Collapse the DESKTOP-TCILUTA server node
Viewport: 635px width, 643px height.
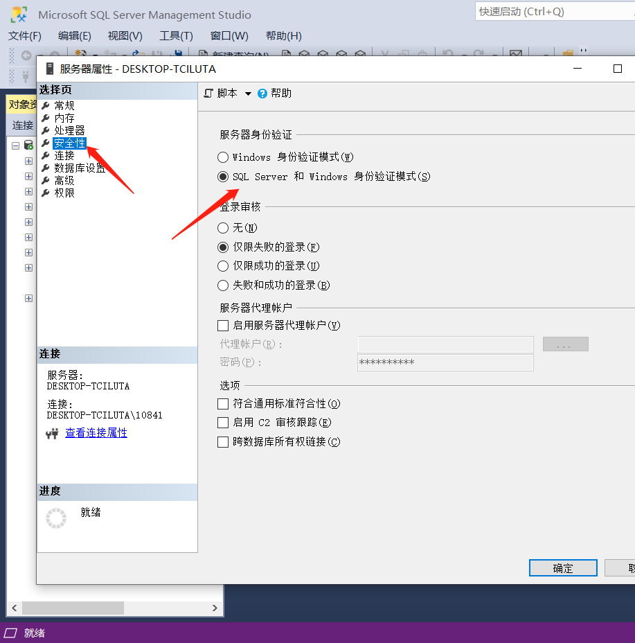coord(15,146)
